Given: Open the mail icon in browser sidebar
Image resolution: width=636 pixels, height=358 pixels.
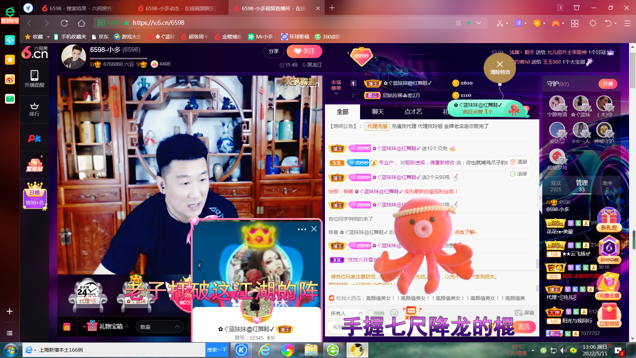Looking at the screenshot, I should click(x=10, y=99).
